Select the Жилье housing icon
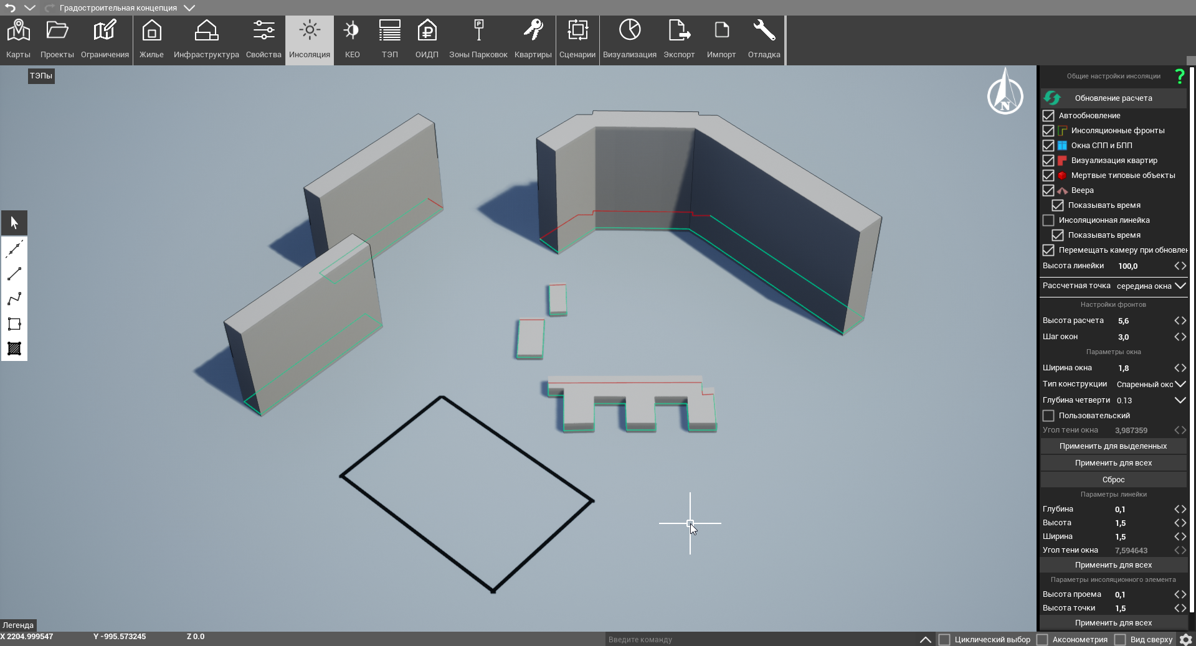 point(151,39)
